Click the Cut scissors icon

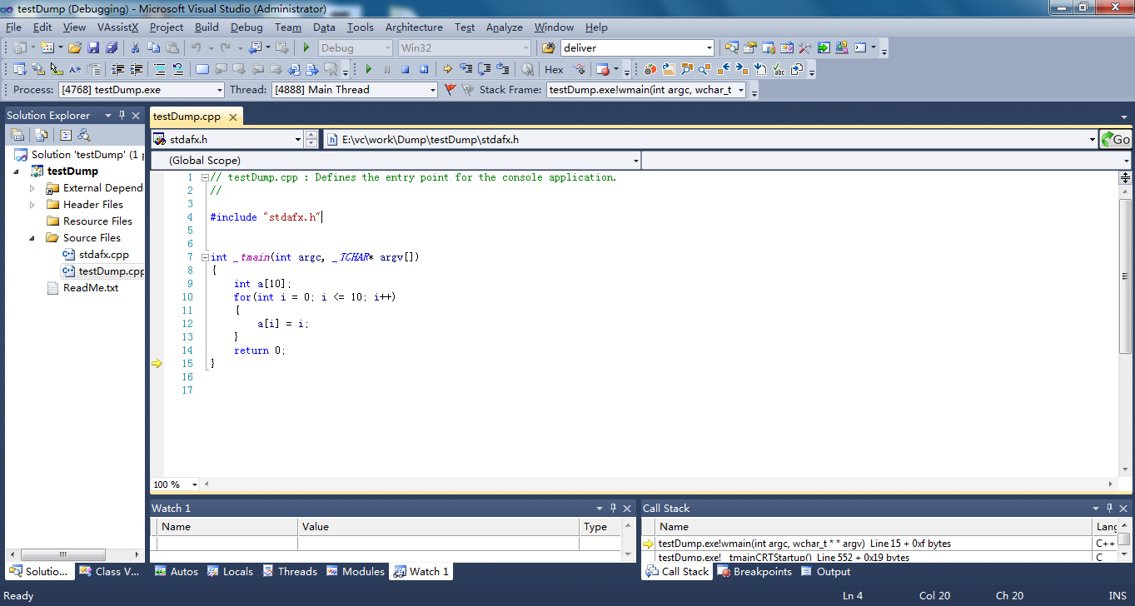pos(135,47)
